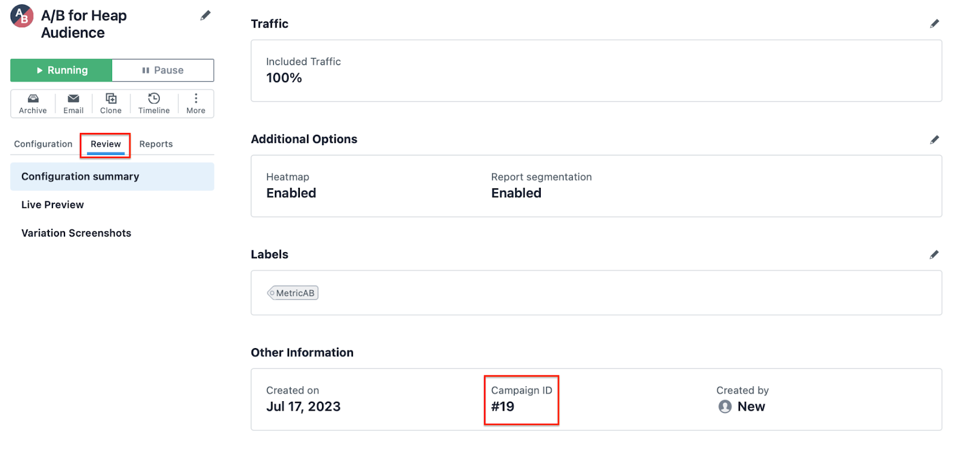Open Variation Screenshots
This screenshot has height=450, width=954.
(76, 234)
